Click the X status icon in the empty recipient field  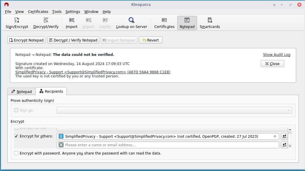tap(61, 145)
